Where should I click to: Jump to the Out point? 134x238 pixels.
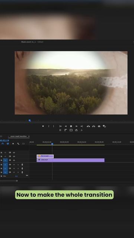(x=82, y=126)
